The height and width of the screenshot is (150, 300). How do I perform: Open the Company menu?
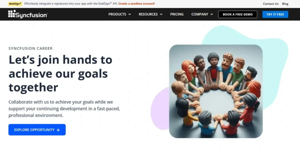pyautogui.click(x=202, y=14)
